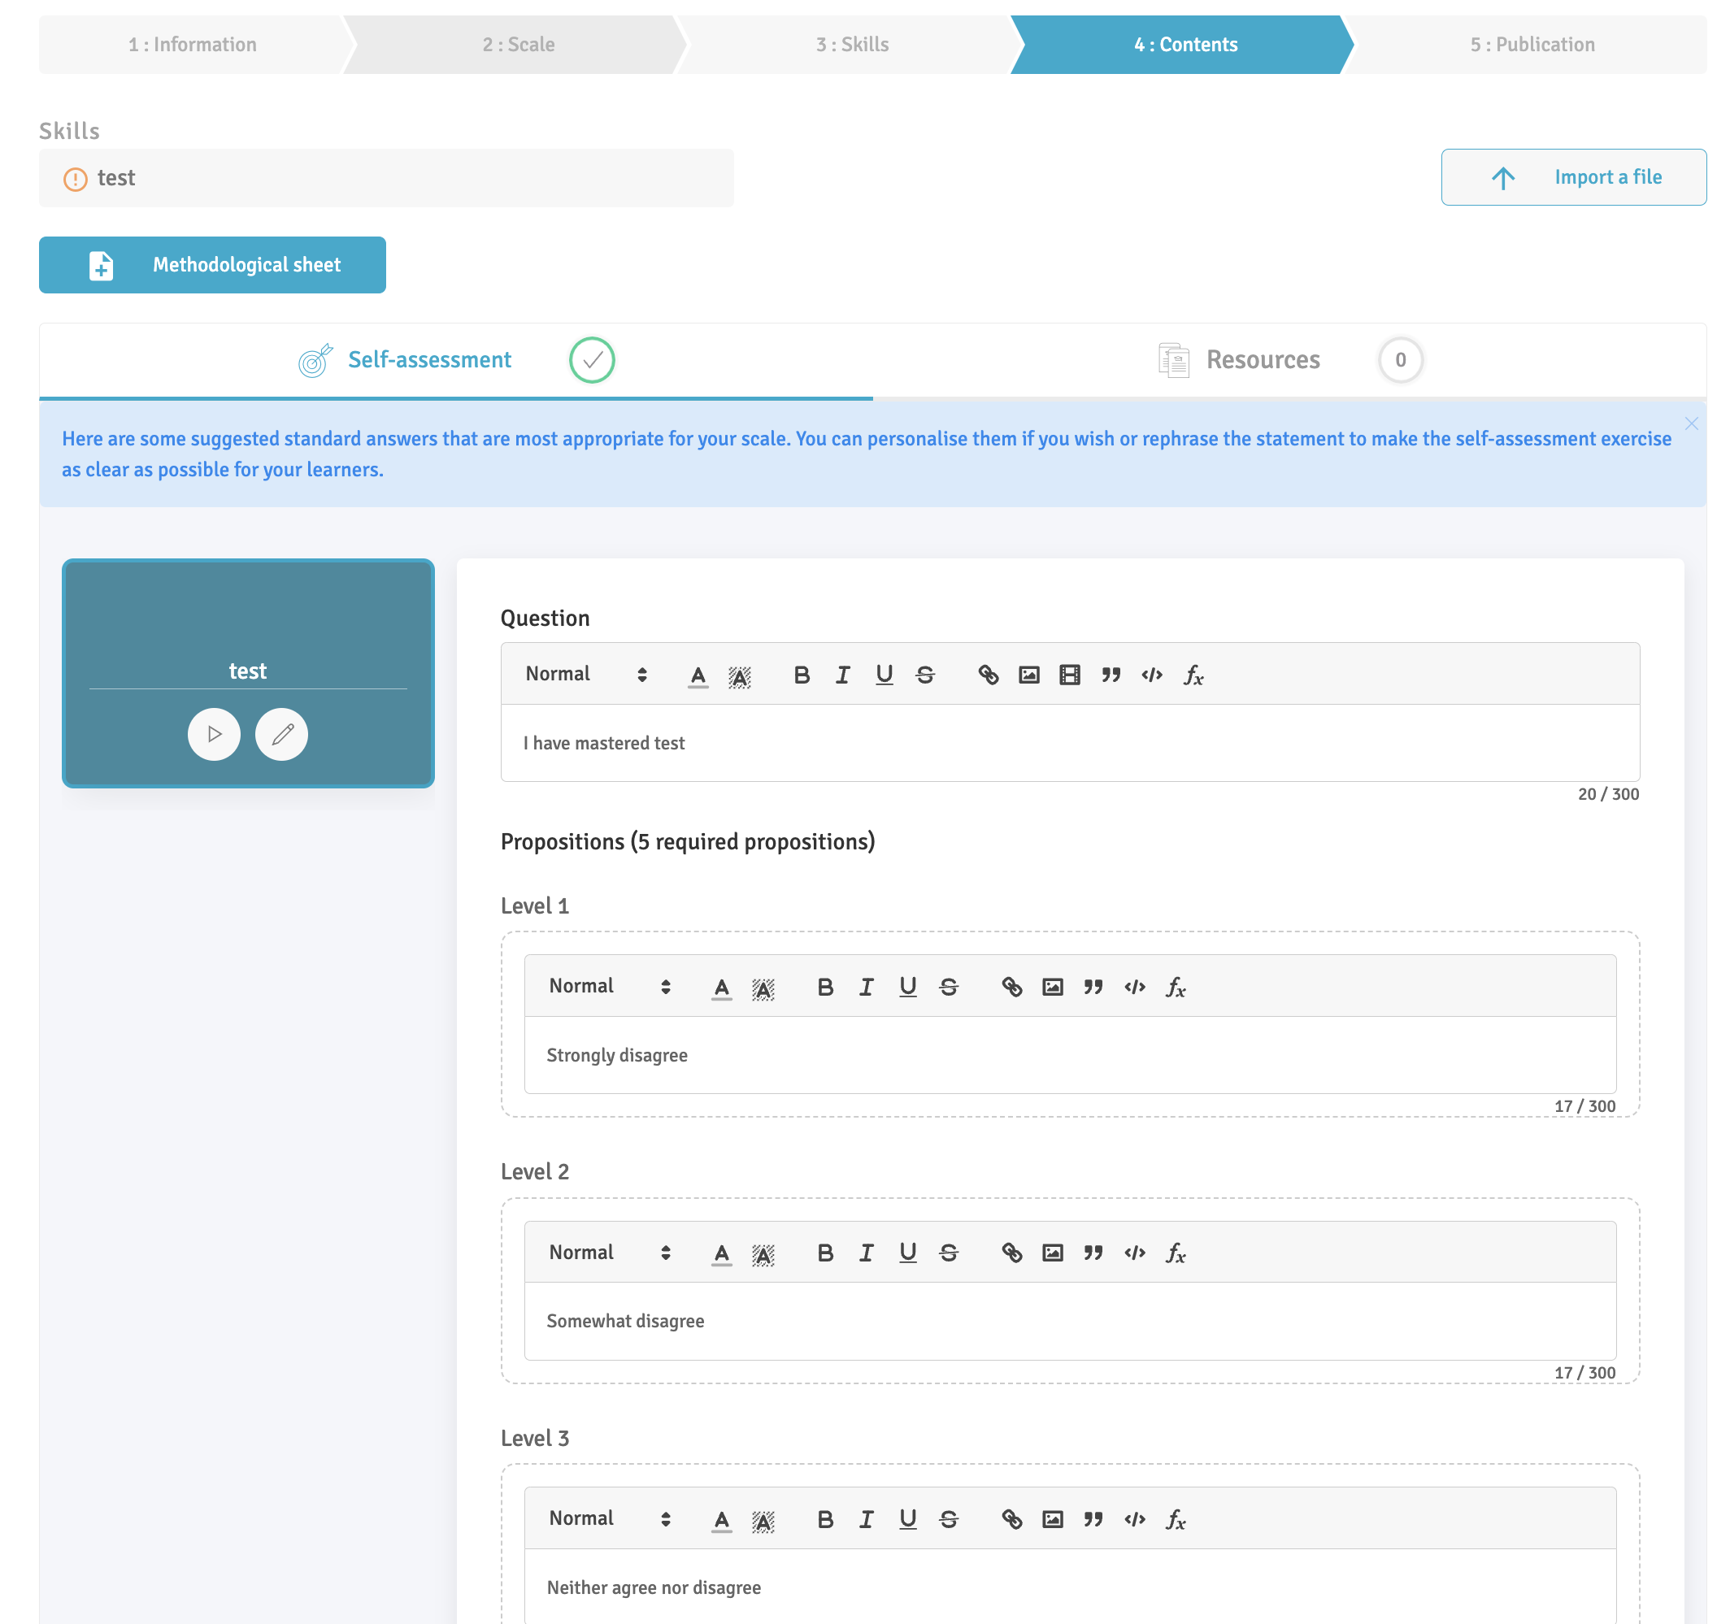Toggle italic in Level 2 toolbar
This screenshot has height=1624, width=1730.
point(866,1253)
